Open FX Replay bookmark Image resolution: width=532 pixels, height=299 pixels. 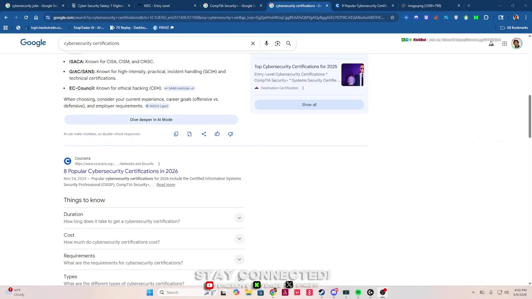point(129,27)
